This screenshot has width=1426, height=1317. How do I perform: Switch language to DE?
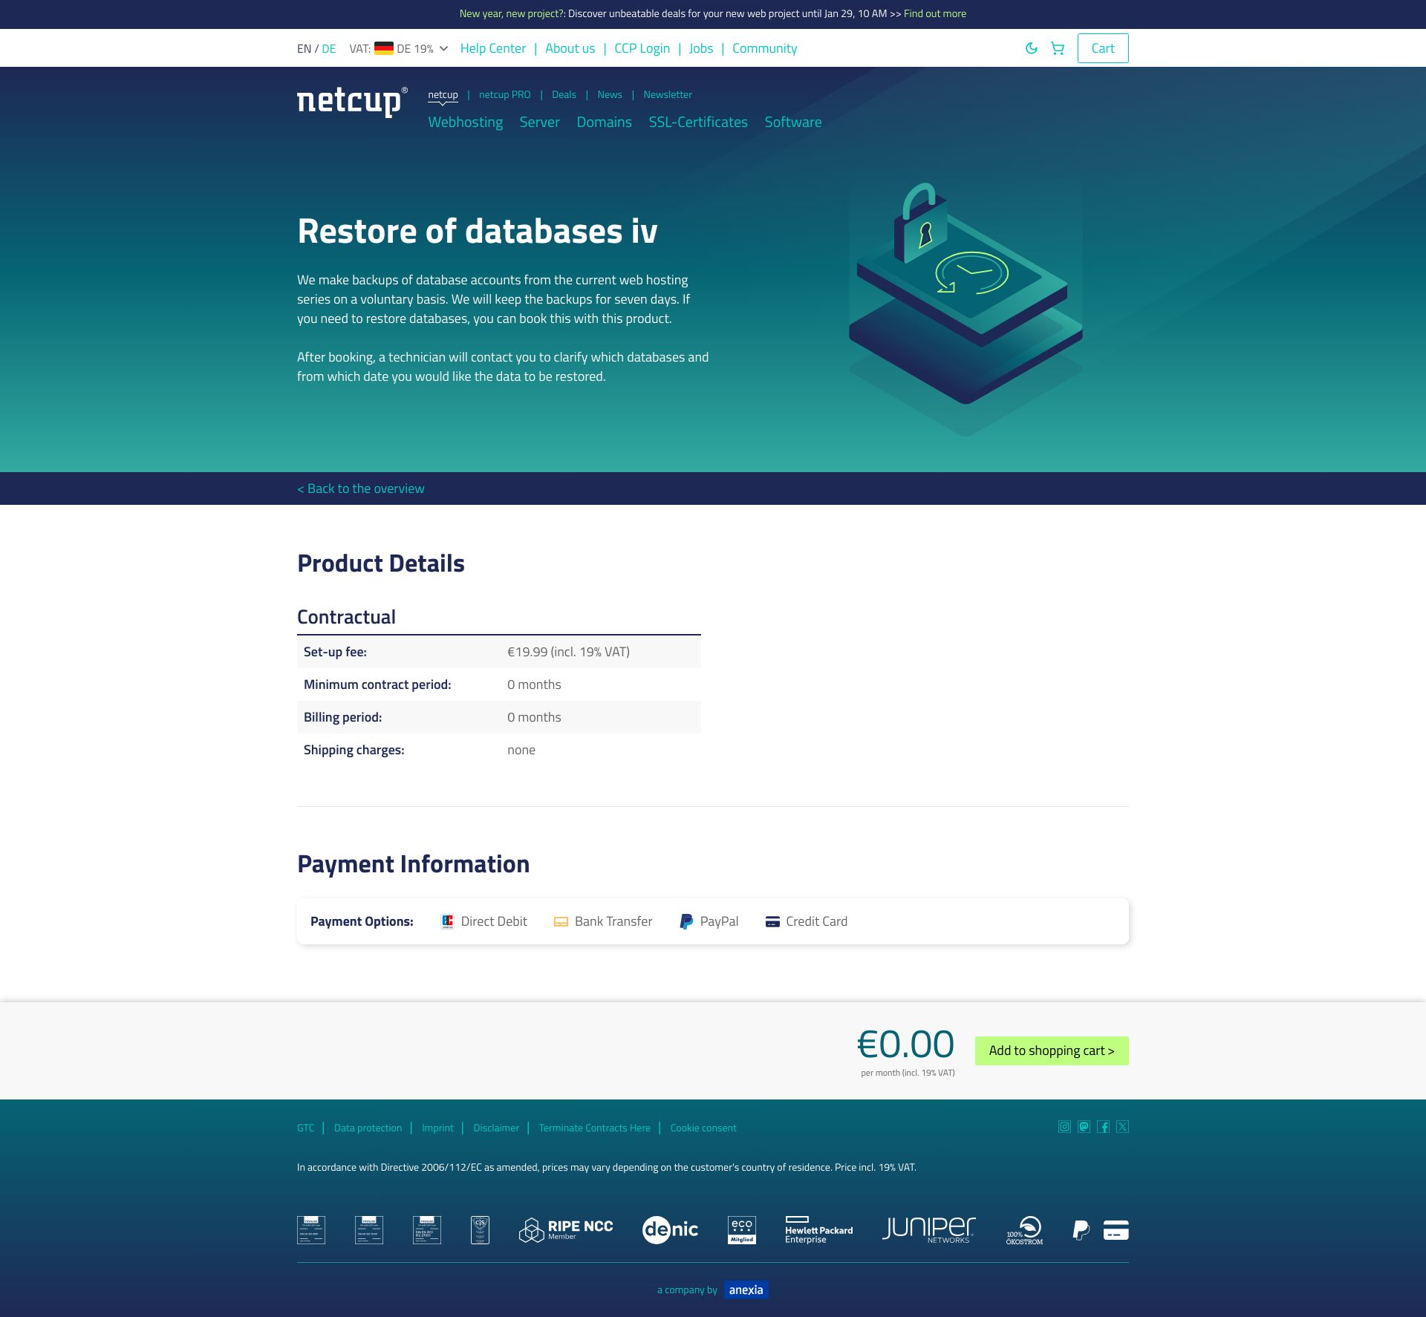click(x=329, y=49)
